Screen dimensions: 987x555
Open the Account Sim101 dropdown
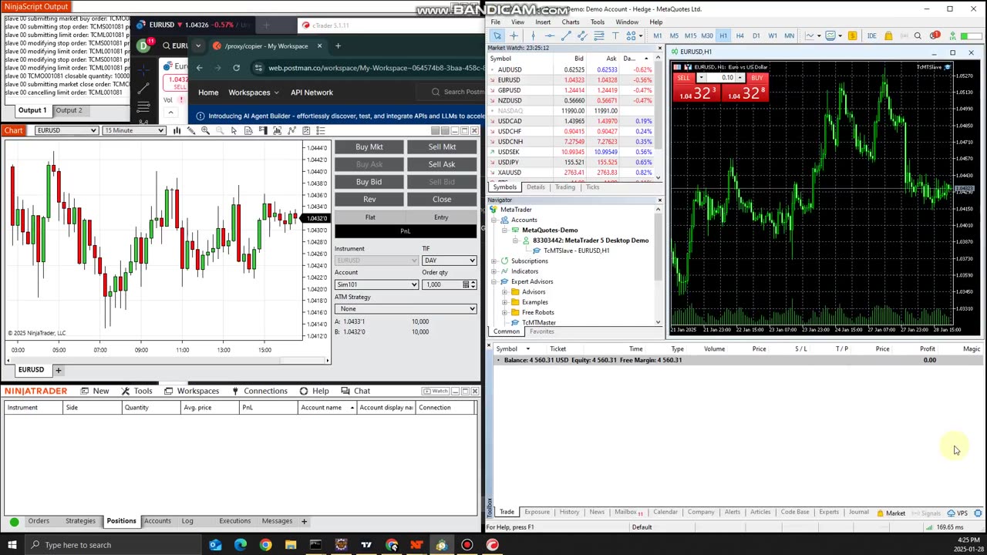[376, 284]
